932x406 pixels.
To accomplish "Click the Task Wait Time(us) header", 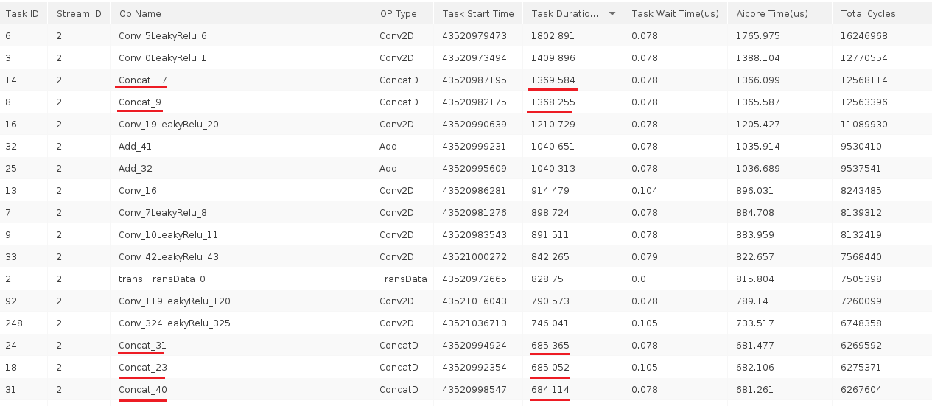I will [x=675, y=13].
